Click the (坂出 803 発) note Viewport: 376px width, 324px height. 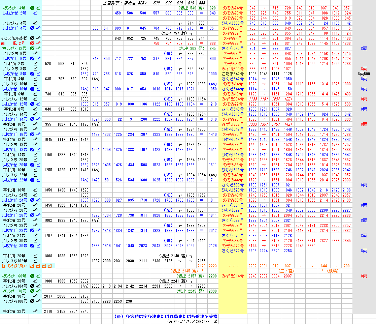coord(191,48)
